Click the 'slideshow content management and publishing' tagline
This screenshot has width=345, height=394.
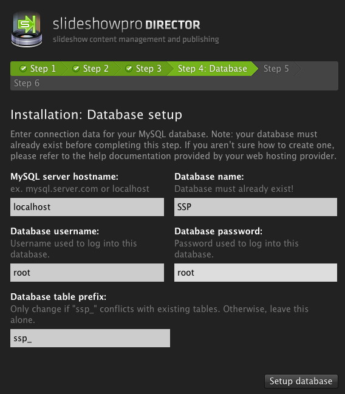tap(136, 39)
